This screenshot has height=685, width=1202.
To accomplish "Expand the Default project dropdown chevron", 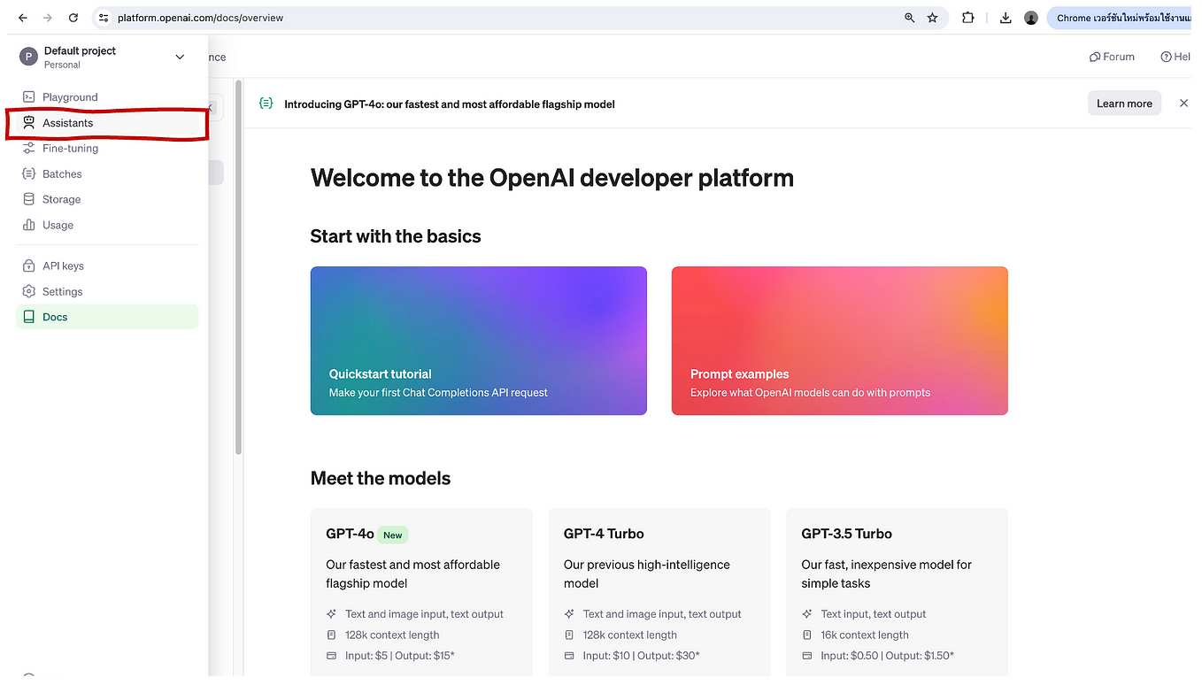I will (x=180, y=57).
